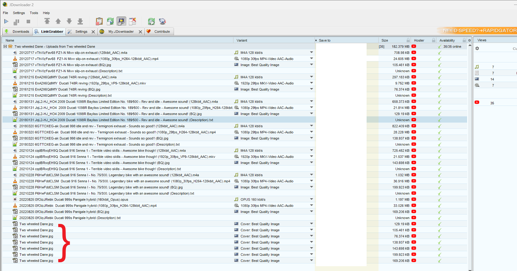517x271 pixels.
Task: Switch to the Downloads tab
Action: (17, 31)
